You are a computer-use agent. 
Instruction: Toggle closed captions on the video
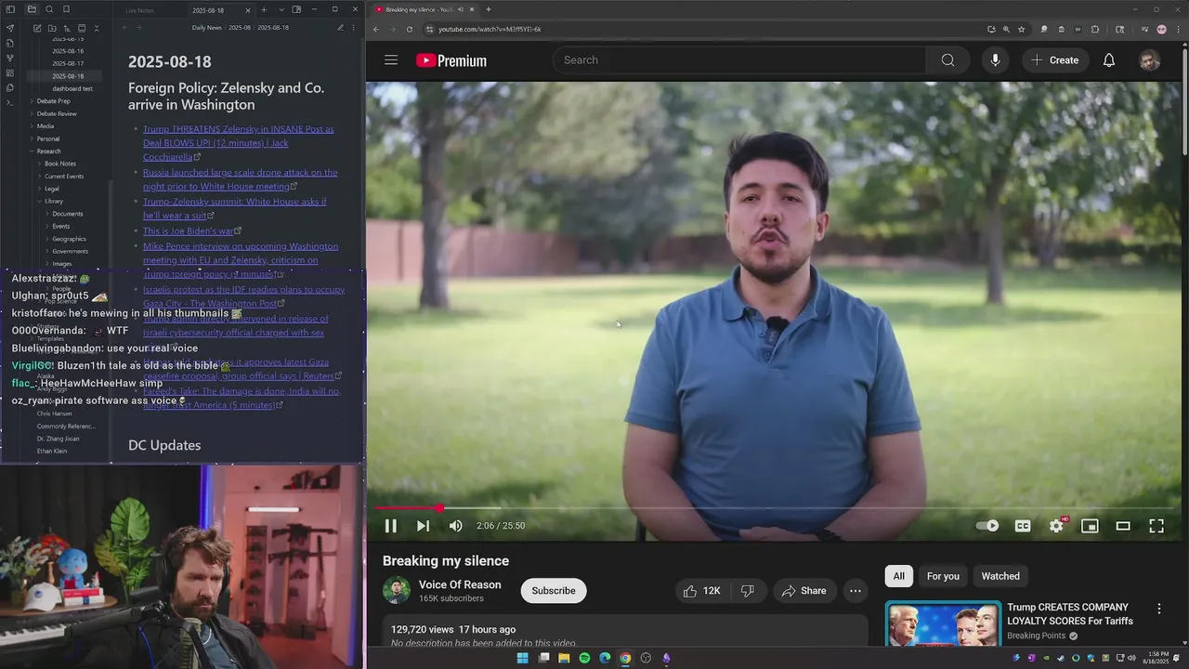click(x=1023, y=526)
